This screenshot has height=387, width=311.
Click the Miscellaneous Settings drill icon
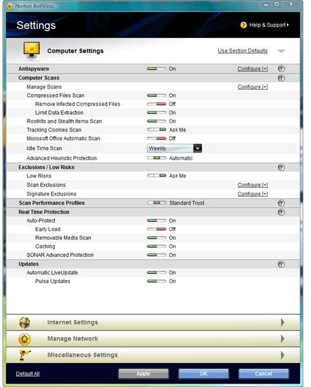[25, 355]
